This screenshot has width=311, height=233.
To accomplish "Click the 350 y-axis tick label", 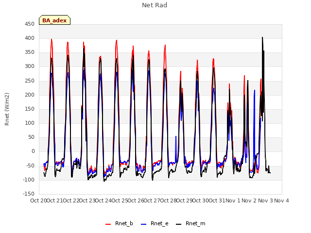I will tap(30, 52).
